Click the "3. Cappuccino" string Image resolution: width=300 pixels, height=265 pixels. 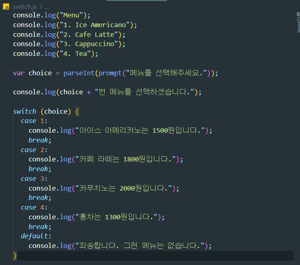89,44
